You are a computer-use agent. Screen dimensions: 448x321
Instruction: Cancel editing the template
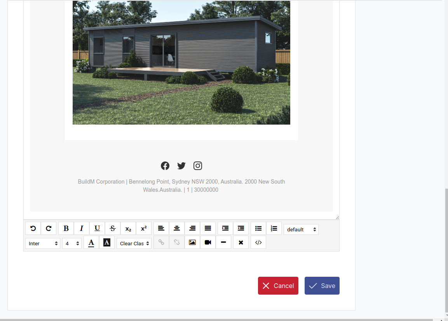pos(278,286)
